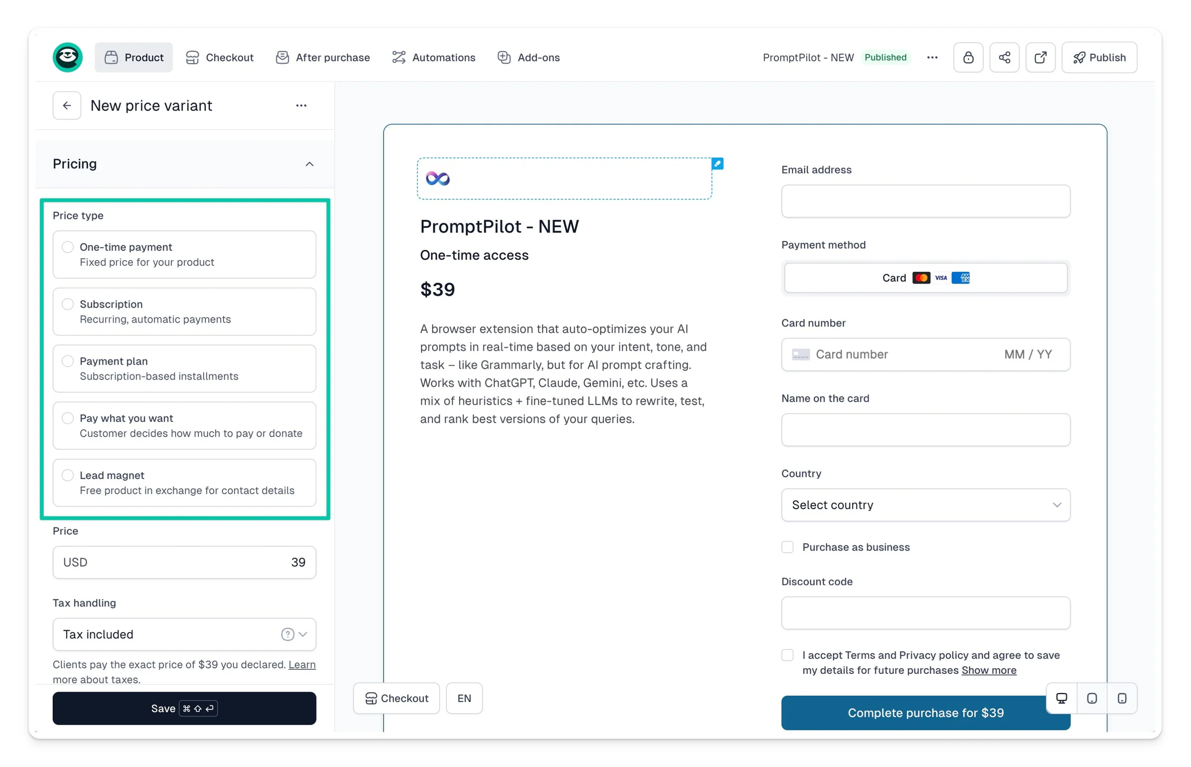Select the Card payment method
This screenshot has width=1191, height=767.
tap(926, 278)
